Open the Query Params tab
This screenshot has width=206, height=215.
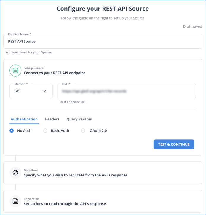click(x=79, y=119)
